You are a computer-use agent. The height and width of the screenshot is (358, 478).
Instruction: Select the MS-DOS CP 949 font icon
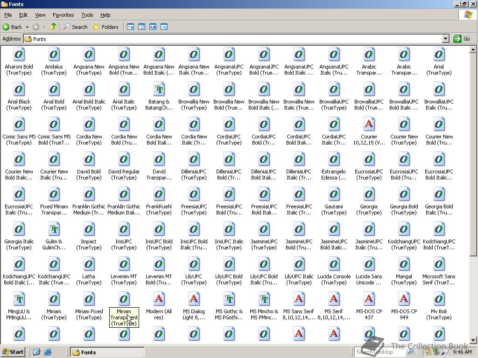coord(404,300)
